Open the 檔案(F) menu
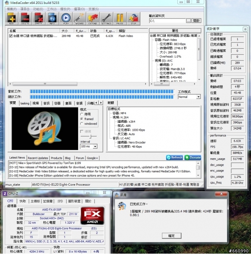 (12, 9)
